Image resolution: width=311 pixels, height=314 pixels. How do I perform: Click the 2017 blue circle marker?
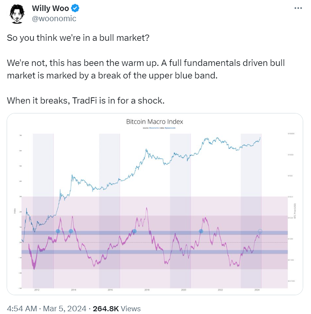tap(134, 232)
